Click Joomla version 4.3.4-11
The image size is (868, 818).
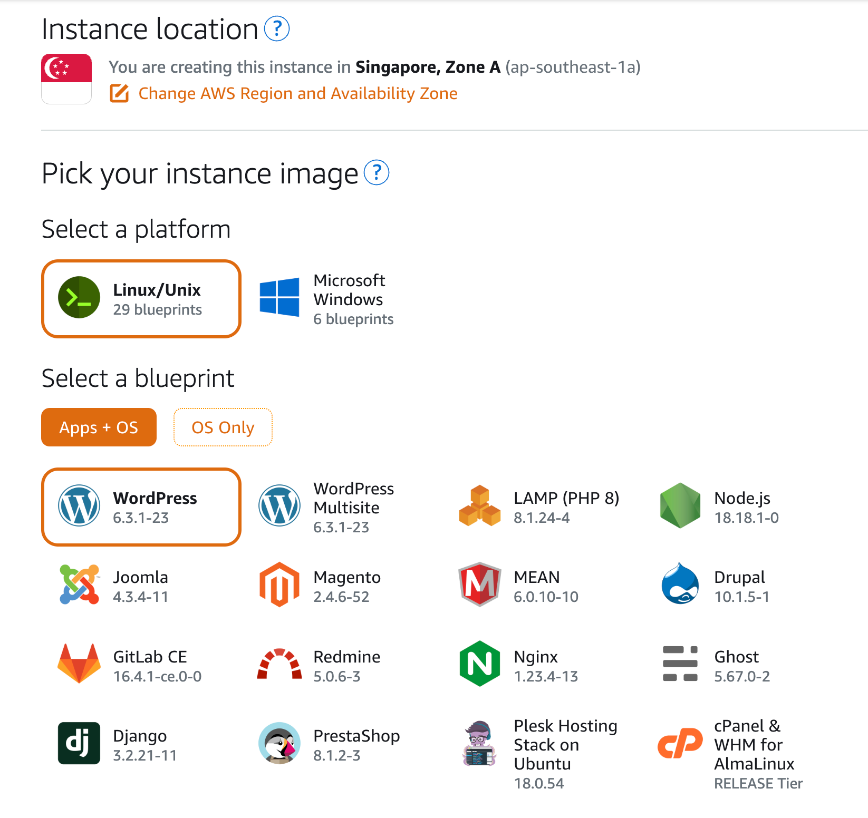point(140,597)
